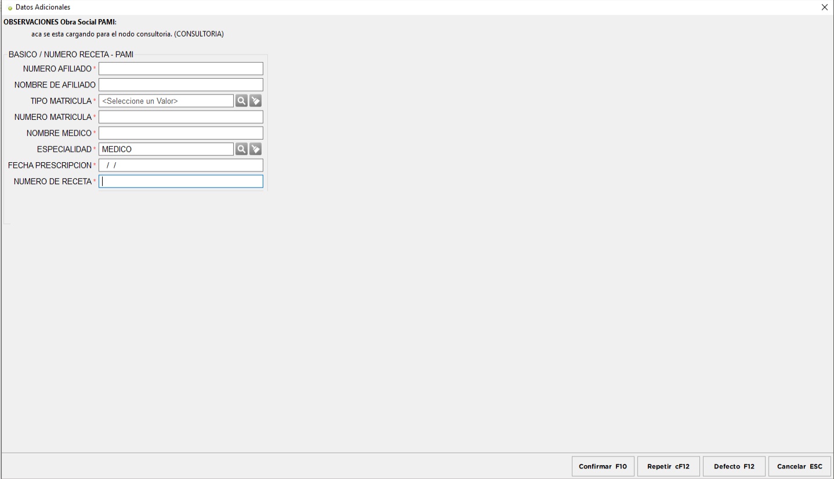
Task: Click the green Datos Adicionales window icon
Action: (10, 7)
